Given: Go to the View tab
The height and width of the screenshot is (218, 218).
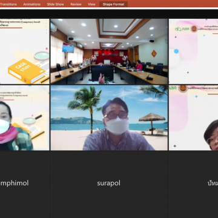Looking at the screenshot, I should click(91, 4).
